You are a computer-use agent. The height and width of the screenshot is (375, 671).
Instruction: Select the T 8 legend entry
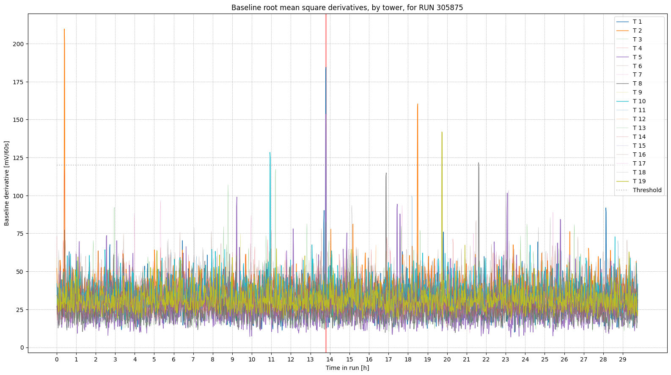(637, 84)
